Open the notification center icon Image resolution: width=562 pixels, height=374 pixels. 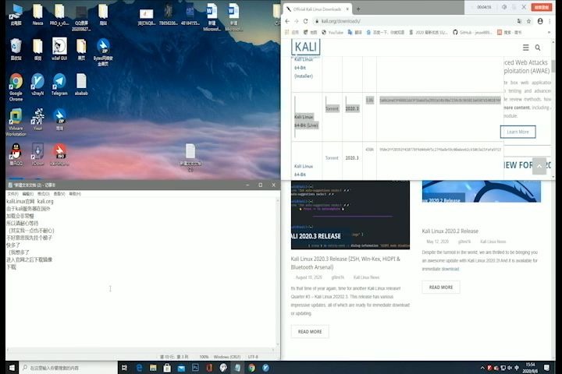[x=546, y=368]
